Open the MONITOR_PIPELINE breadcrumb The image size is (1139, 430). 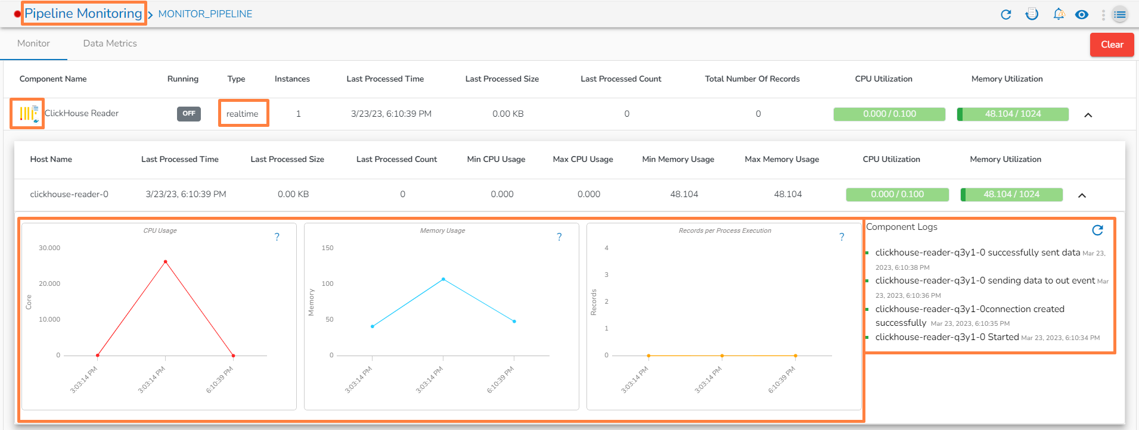pyautogui.click(x=205, y=14)
